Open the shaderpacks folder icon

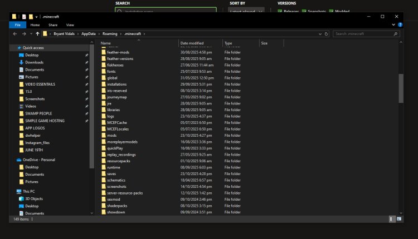pyautogui.click(x=104, y=206)
